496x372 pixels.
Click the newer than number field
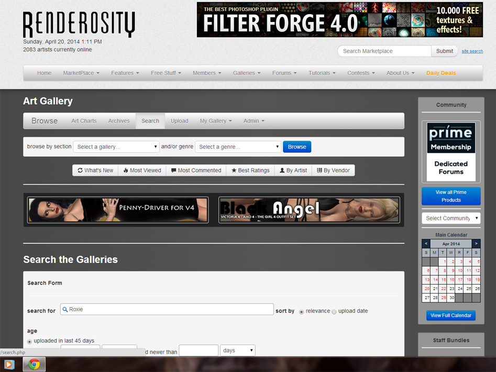coord(199,351)
